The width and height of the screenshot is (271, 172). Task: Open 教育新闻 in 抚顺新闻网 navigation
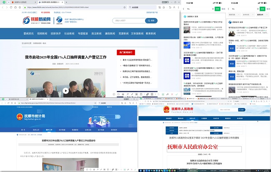coord(151,33)
